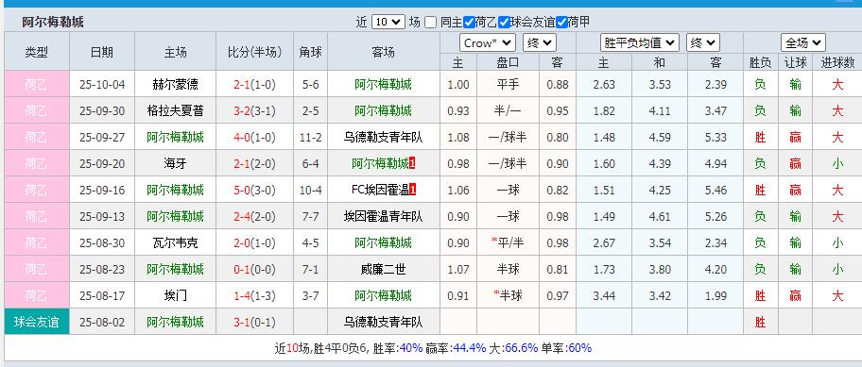
Task: Click the 66.6% over rate in summary
Action: 521,348
